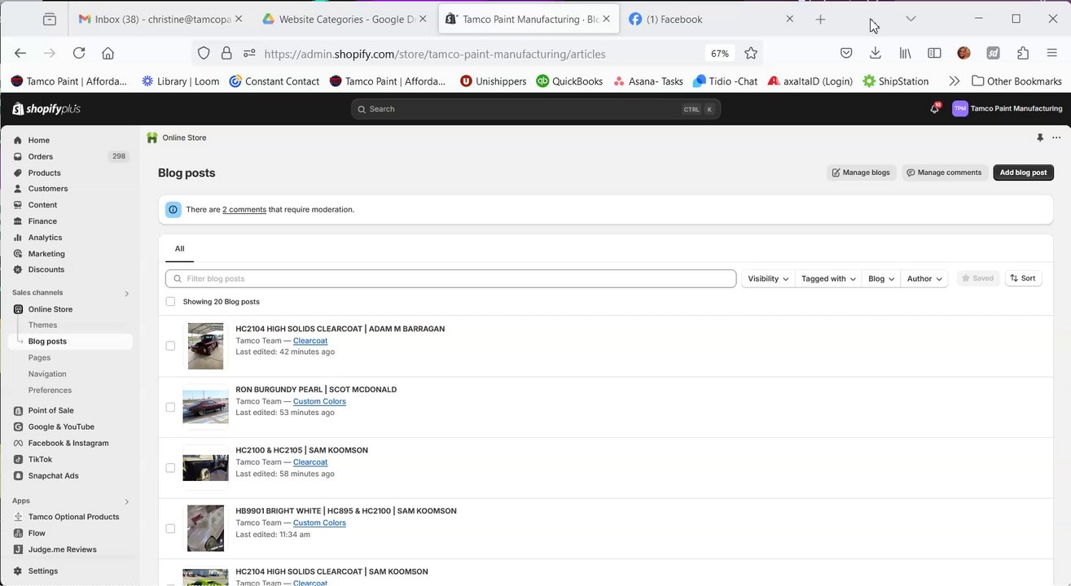
Task: Open the Pocket save icon
Action: click(846, 53)
